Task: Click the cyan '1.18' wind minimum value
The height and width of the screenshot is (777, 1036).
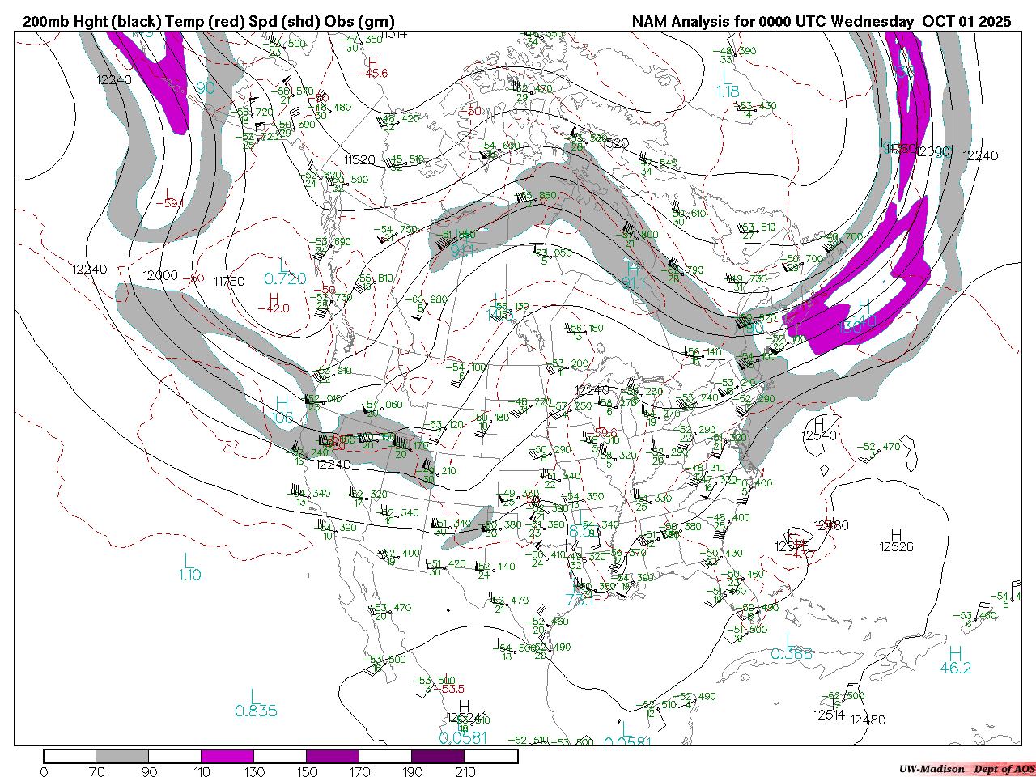Action: pyautogui.click(x=728, y=91)
